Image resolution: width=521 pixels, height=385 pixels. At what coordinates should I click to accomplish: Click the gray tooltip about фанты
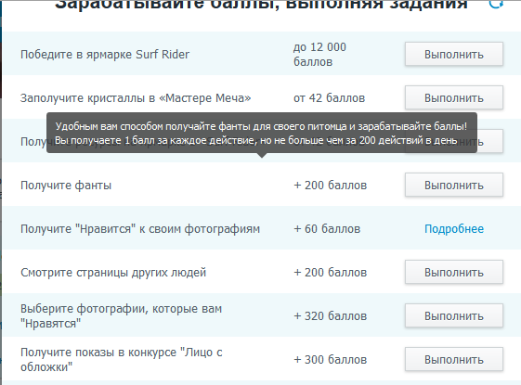262,133
